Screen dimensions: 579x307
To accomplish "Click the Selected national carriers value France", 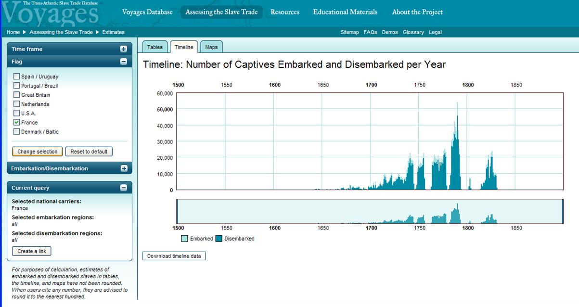I will 20,208.
